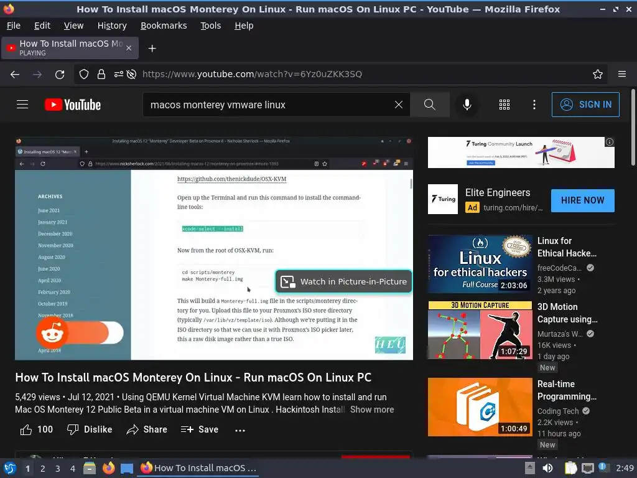This screenshot has height=478, width=637.
Task: Click the 3D Motion Capture using... title
Action: [x=567, y=313]
